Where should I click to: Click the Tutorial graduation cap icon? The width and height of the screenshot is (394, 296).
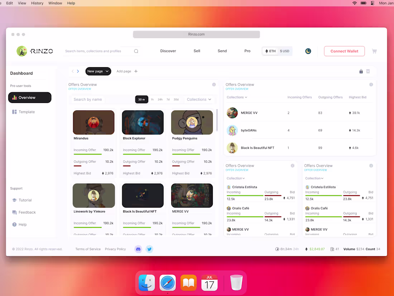[x=14, y=200]
